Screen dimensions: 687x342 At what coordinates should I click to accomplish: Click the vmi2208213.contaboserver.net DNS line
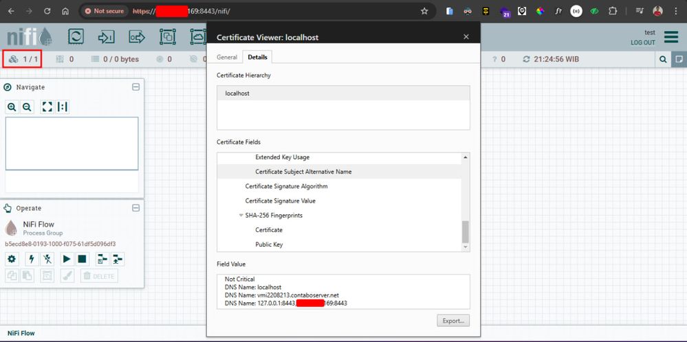click(x=282, y=295)
